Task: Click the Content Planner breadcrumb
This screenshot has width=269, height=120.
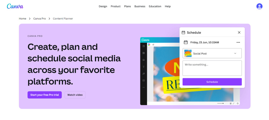Action: tap(63, 19)
